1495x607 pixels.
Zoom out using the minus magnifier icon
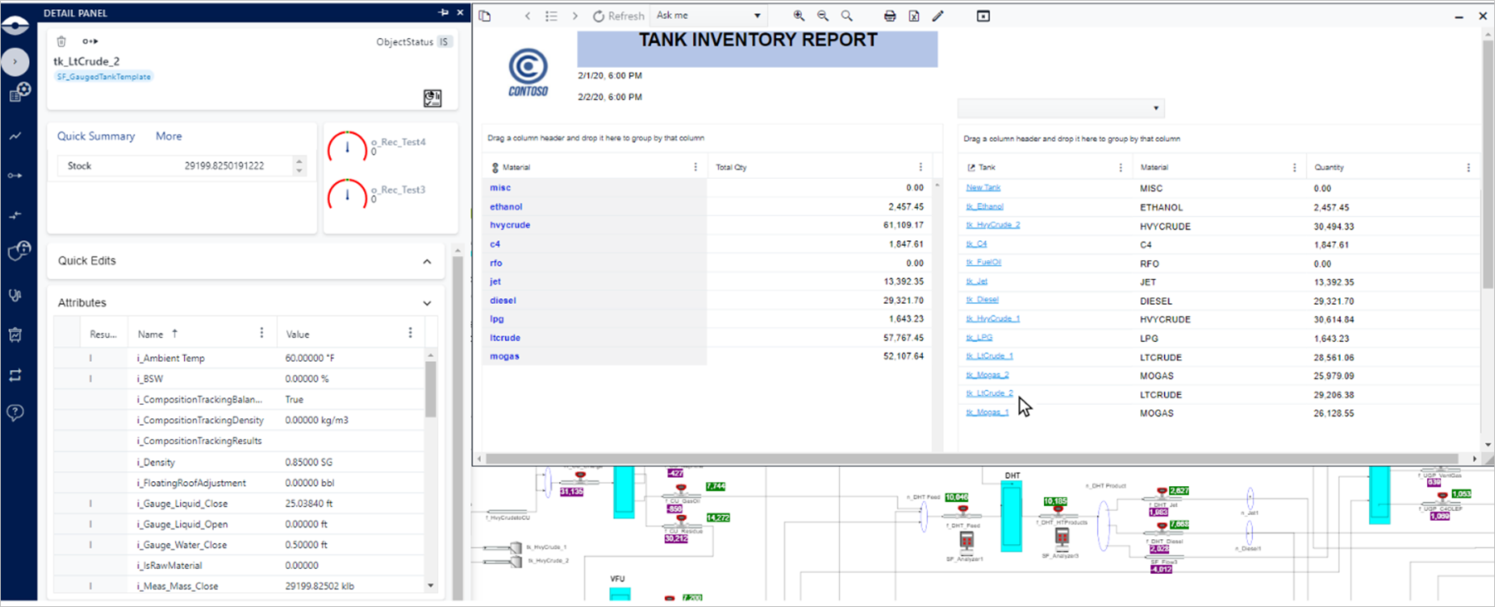tap(823, 16)
